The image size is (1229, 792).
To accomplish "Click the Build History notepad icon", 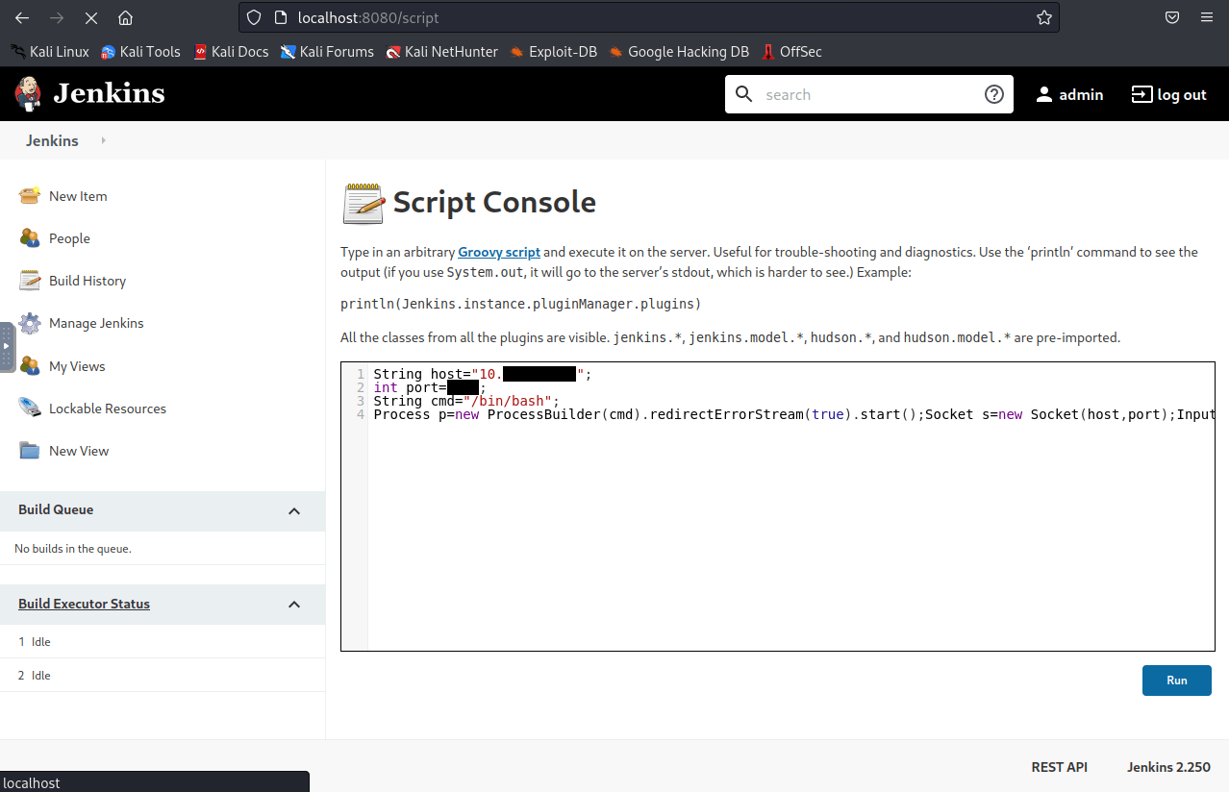I will click(30, 281).
